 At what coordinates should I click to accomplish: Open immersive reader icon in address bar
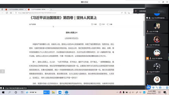click(x=125, y=13)
